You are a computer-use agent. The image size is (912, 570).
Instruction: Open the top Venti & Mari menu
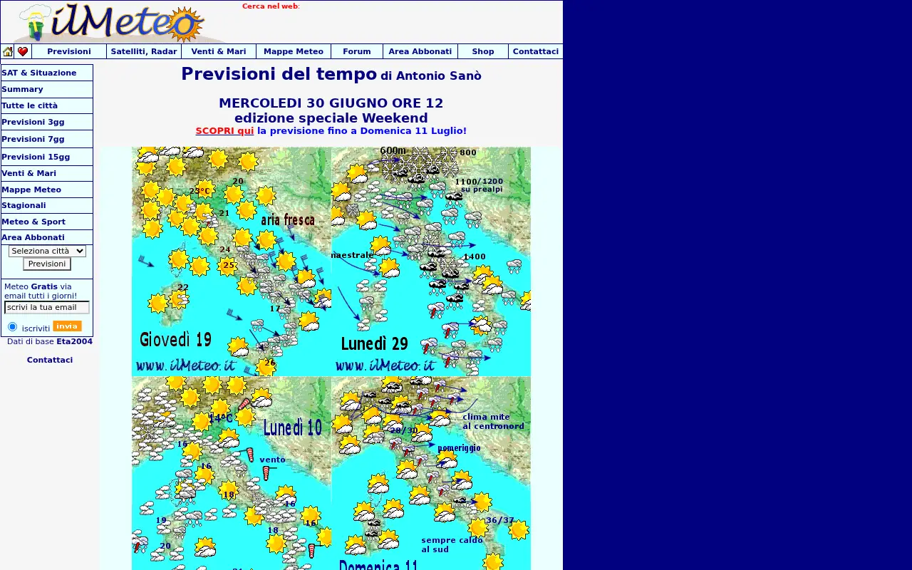219,51
